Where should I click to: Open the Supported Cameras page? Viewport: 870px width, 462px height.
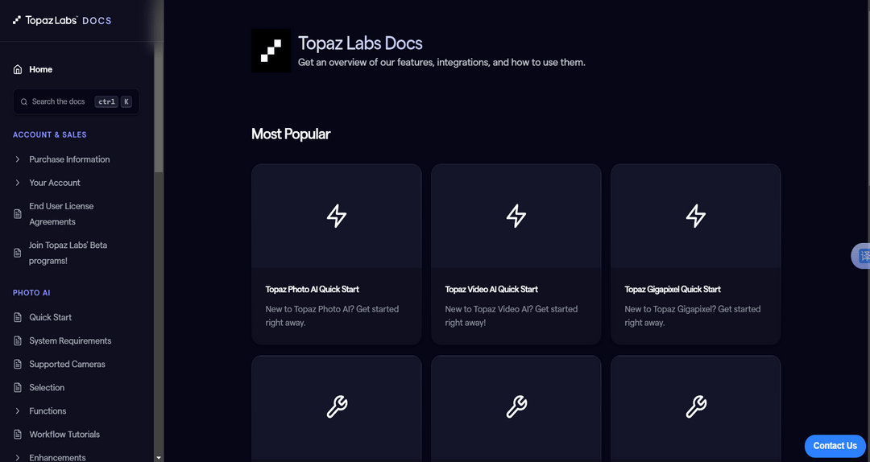tap(67, 365)
